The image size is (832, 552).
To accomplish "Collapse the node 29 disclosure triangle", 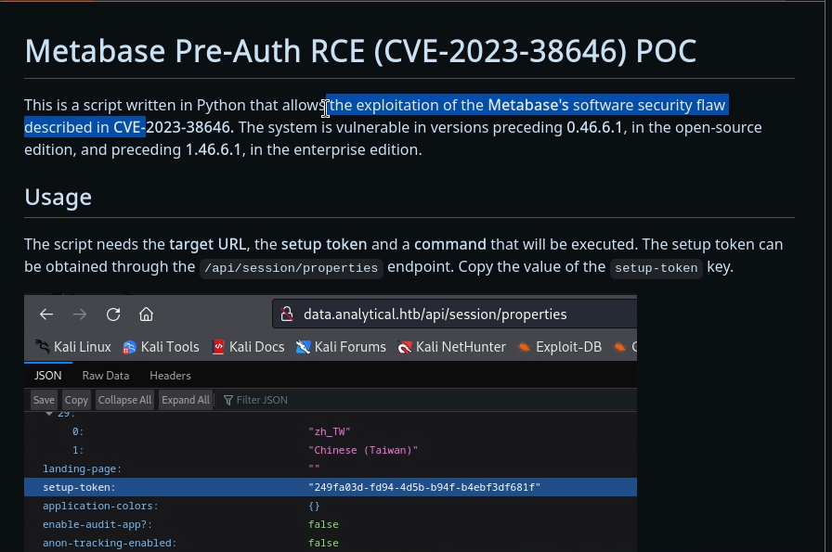I will (x=49, y=413).
